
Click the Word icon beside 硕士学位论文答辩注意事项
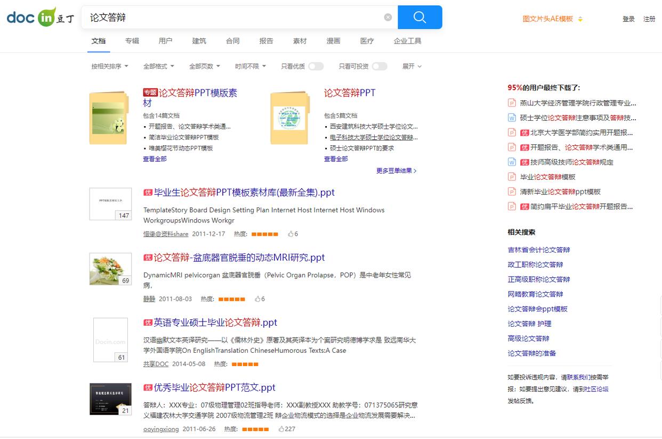tap(512, 118)
